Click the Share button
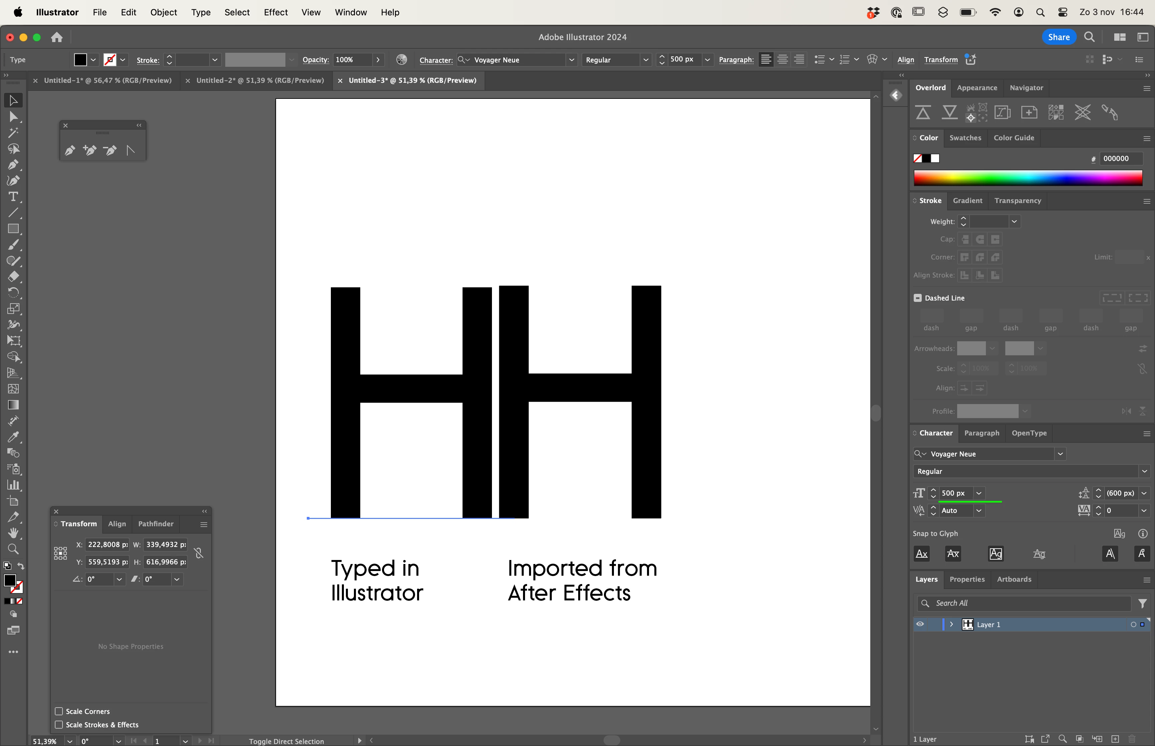 tap(1058, 37)
